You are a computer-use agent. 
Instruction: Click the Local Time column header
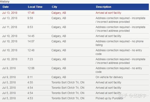point(35,7)
